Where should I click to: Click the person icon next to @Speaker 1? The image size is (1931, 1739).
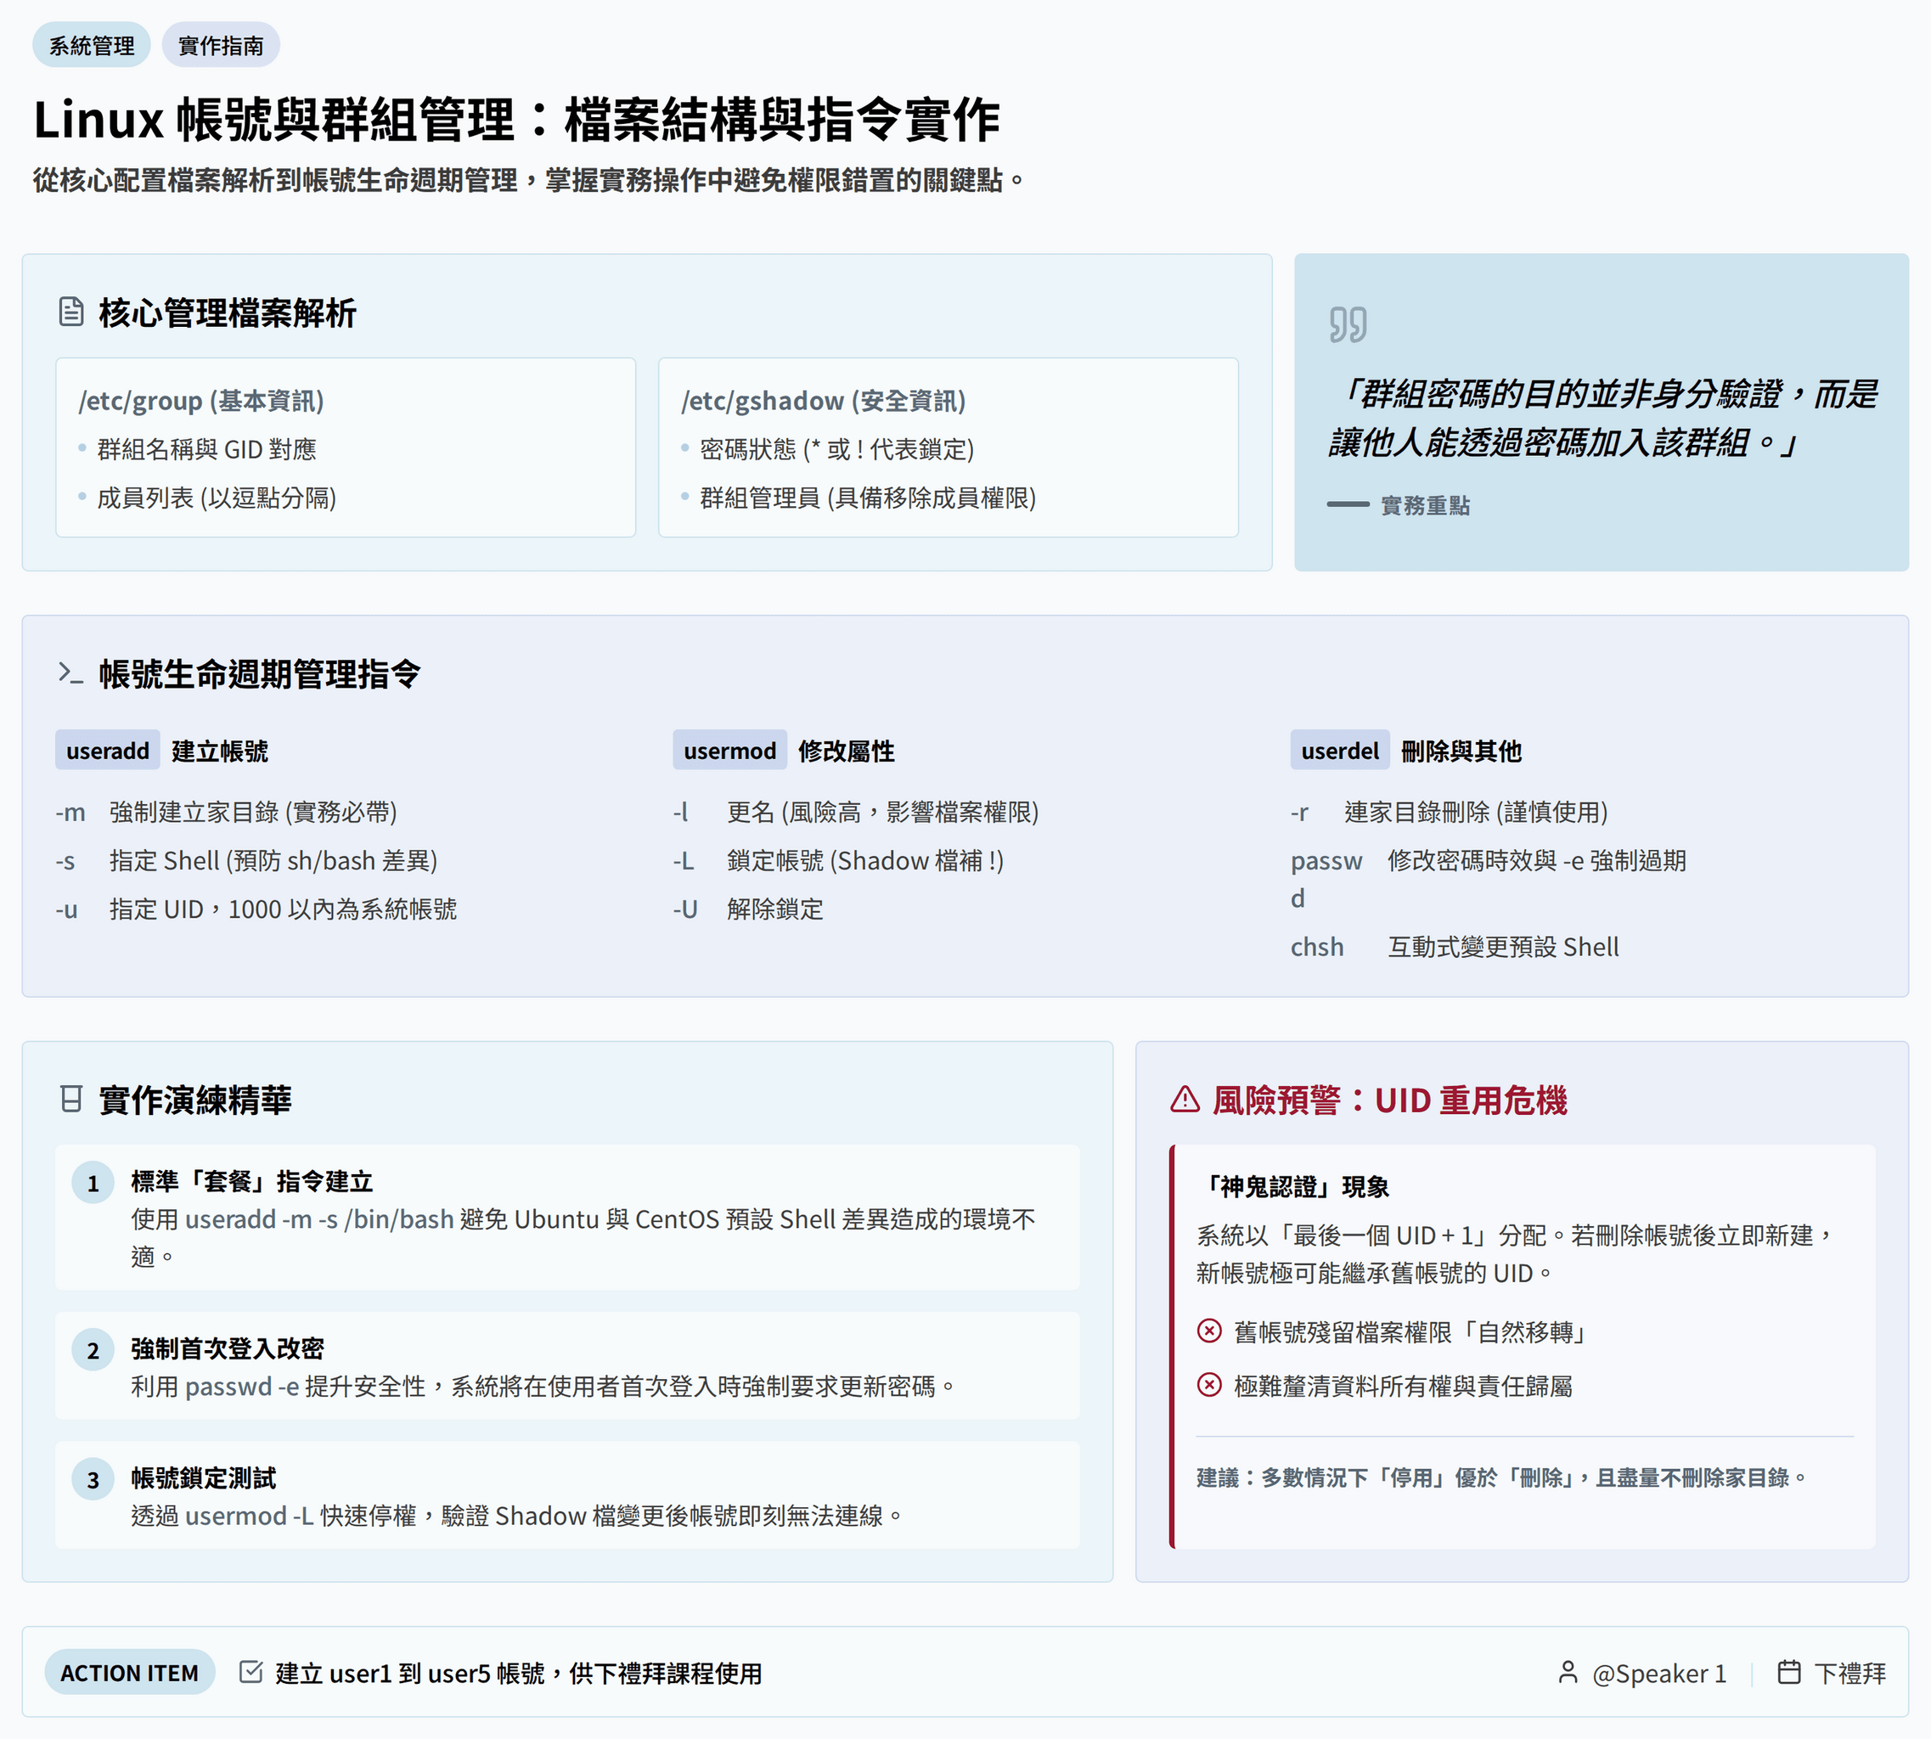point(1568,1672)
